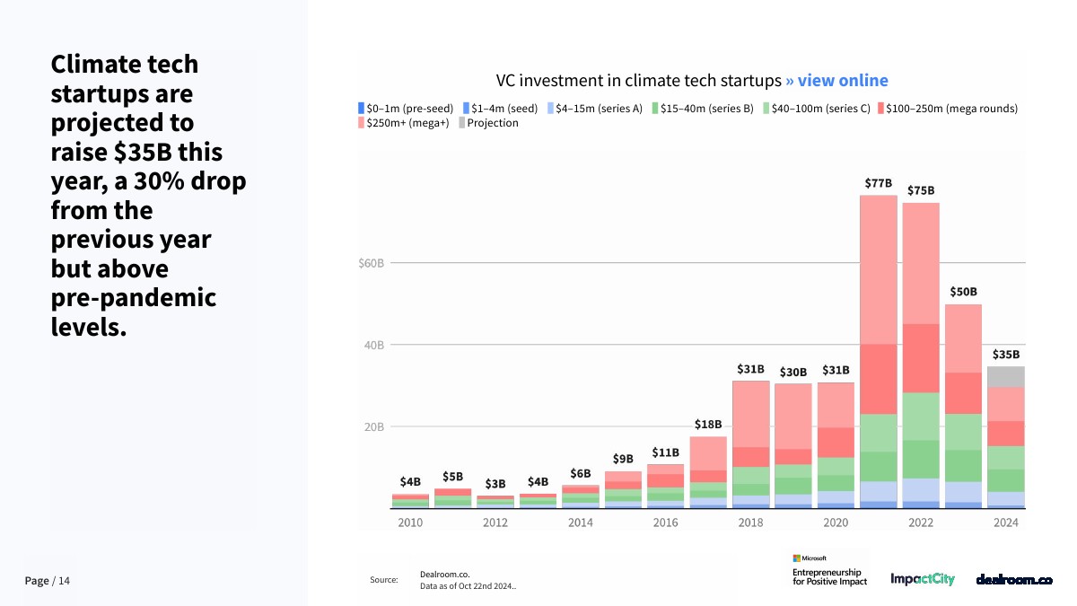Select the 2022 bar labeled $75B
1077x606 pixels.
921,355
